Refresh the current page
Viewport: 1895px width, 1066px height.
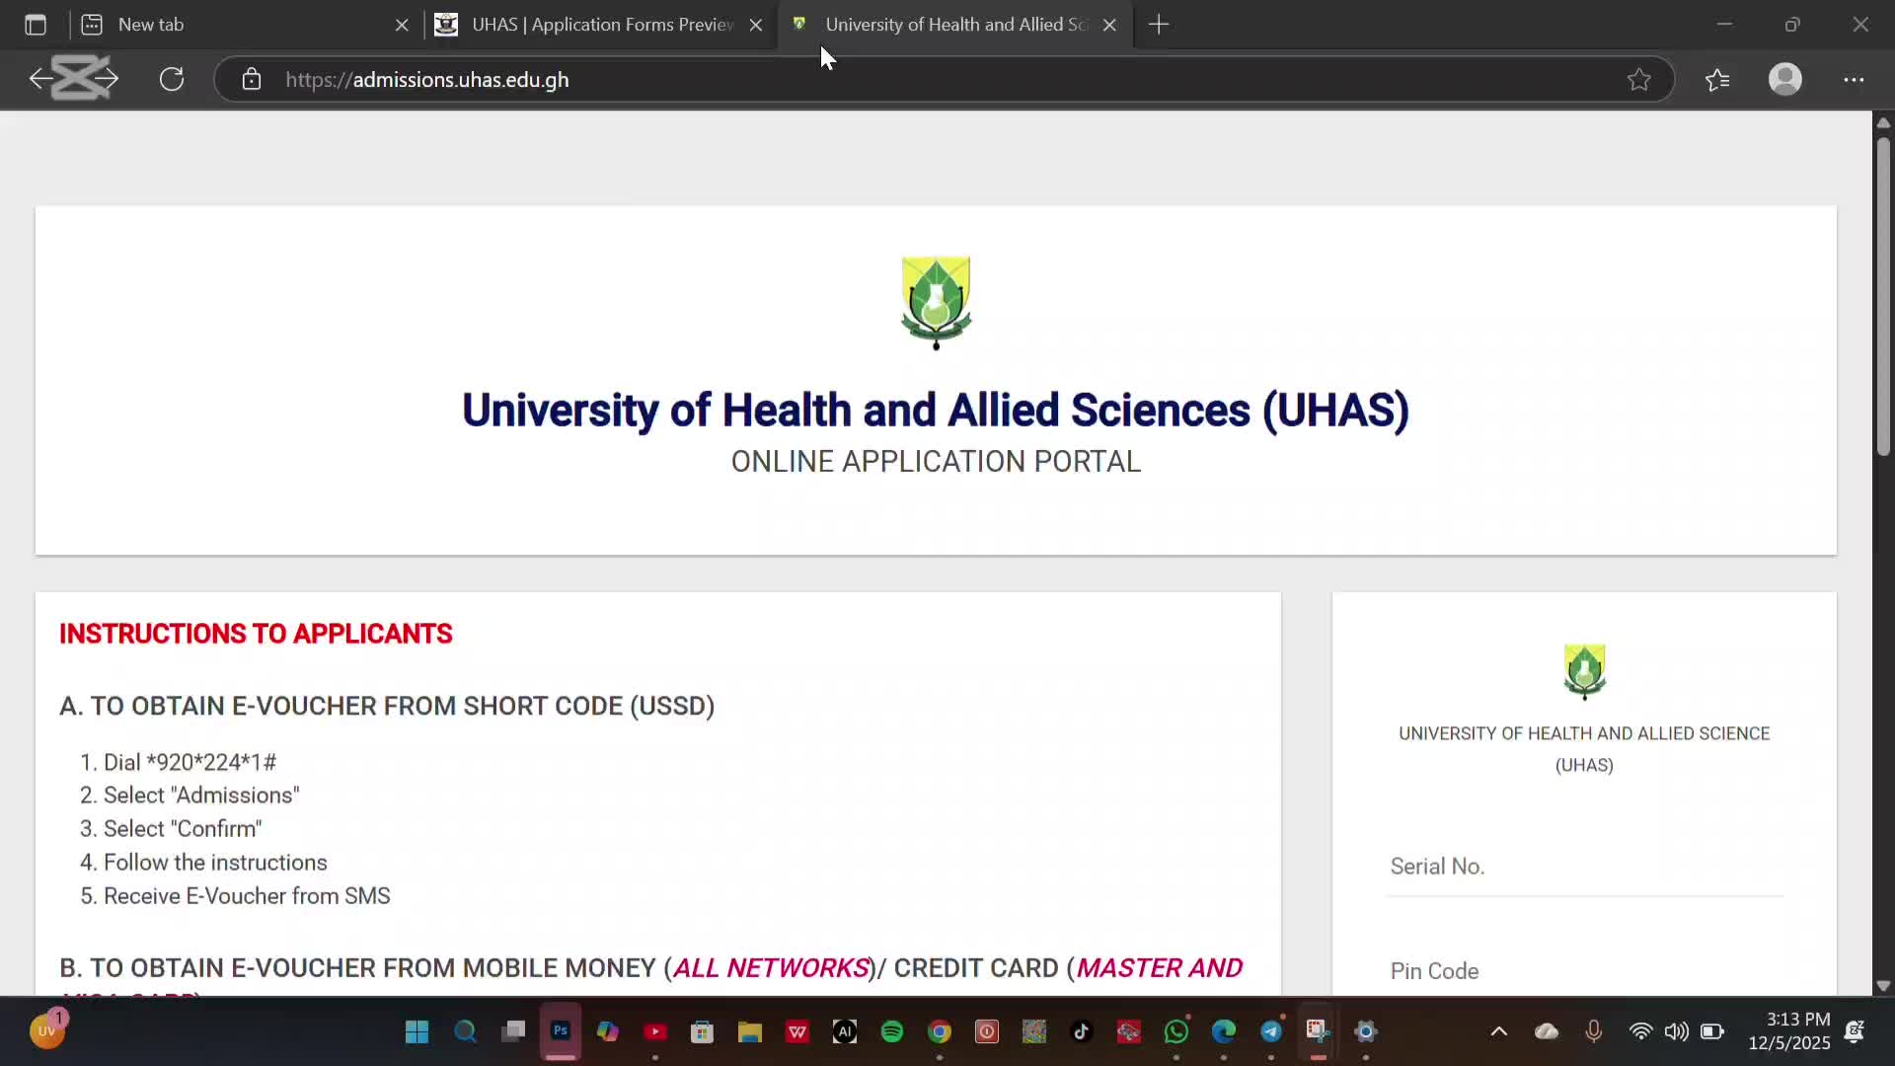click(172, 79)
